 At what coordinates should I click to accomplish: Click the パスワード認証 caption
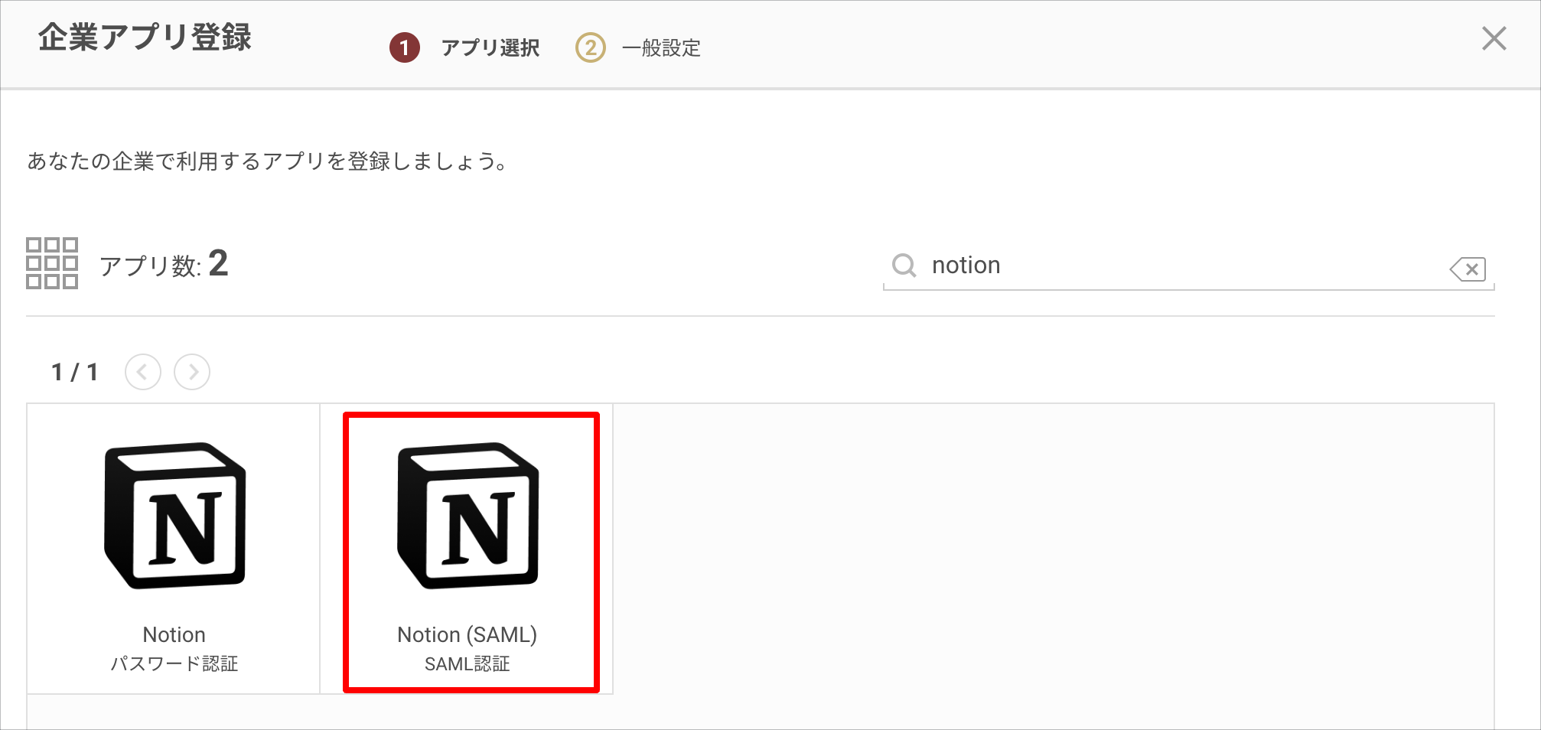click(x=174, y=663)
